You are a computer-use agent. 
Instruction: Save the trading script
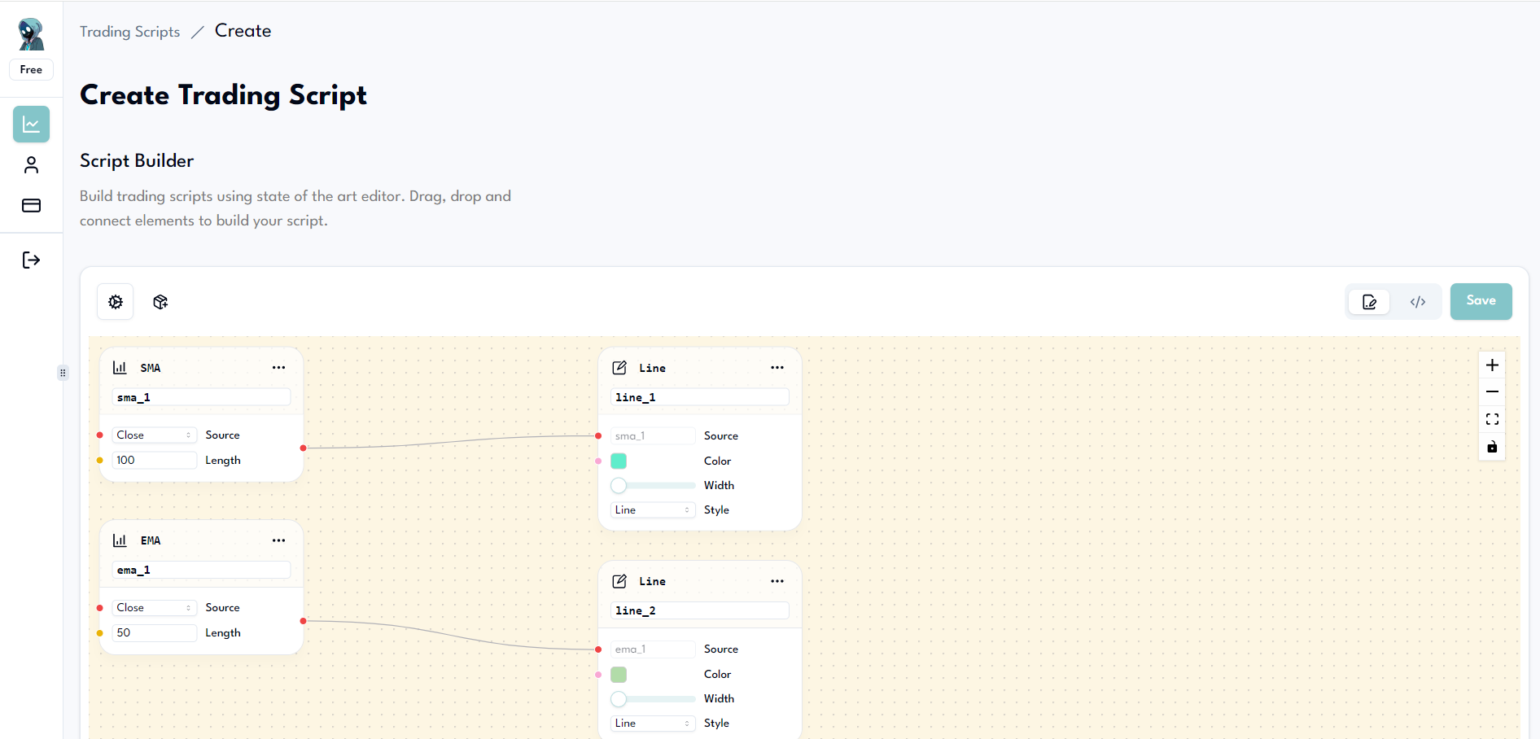[1481, 301]
